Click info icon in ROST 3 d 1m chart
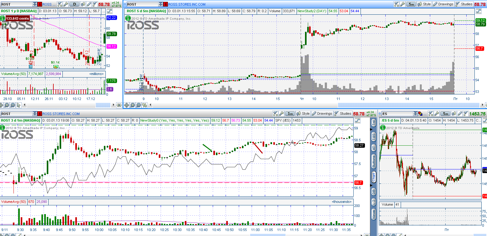 click(x=3, y=128)
